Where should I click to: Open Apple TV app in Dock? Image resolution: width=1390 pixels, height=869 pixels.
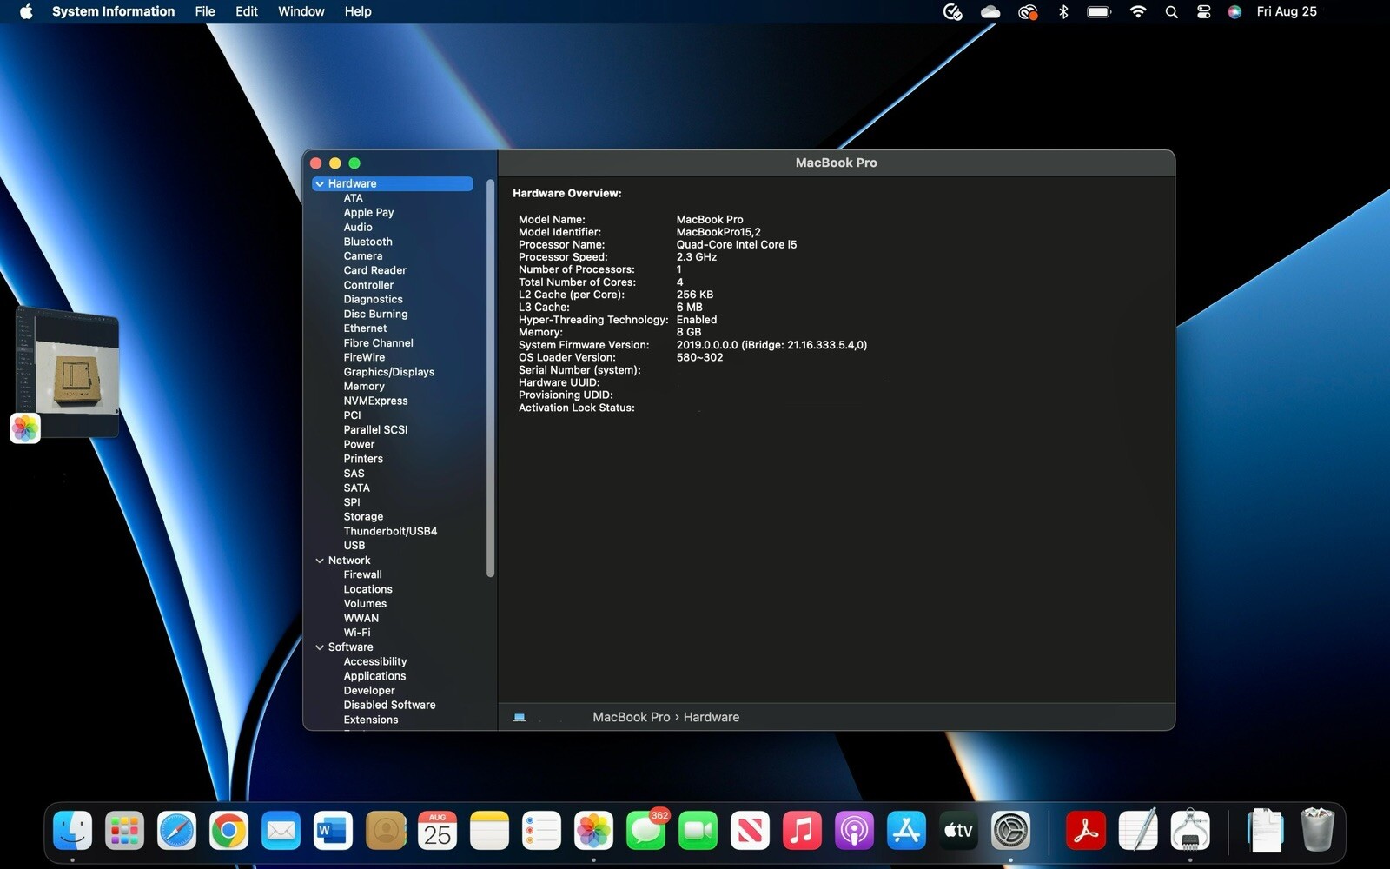[959, 831]
